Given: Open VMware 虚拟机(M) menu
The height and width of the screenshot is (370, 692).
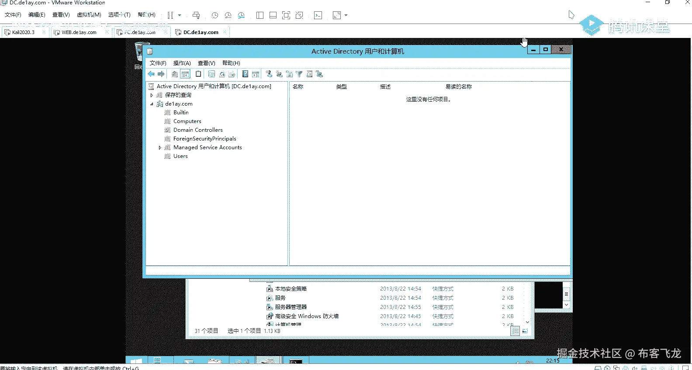Looking at the screenshot, I should coord(89,15).
